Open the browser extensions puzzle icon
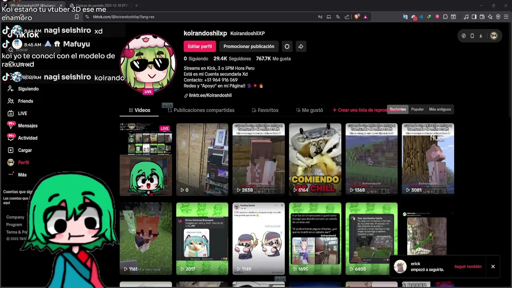 coord(445,17)
